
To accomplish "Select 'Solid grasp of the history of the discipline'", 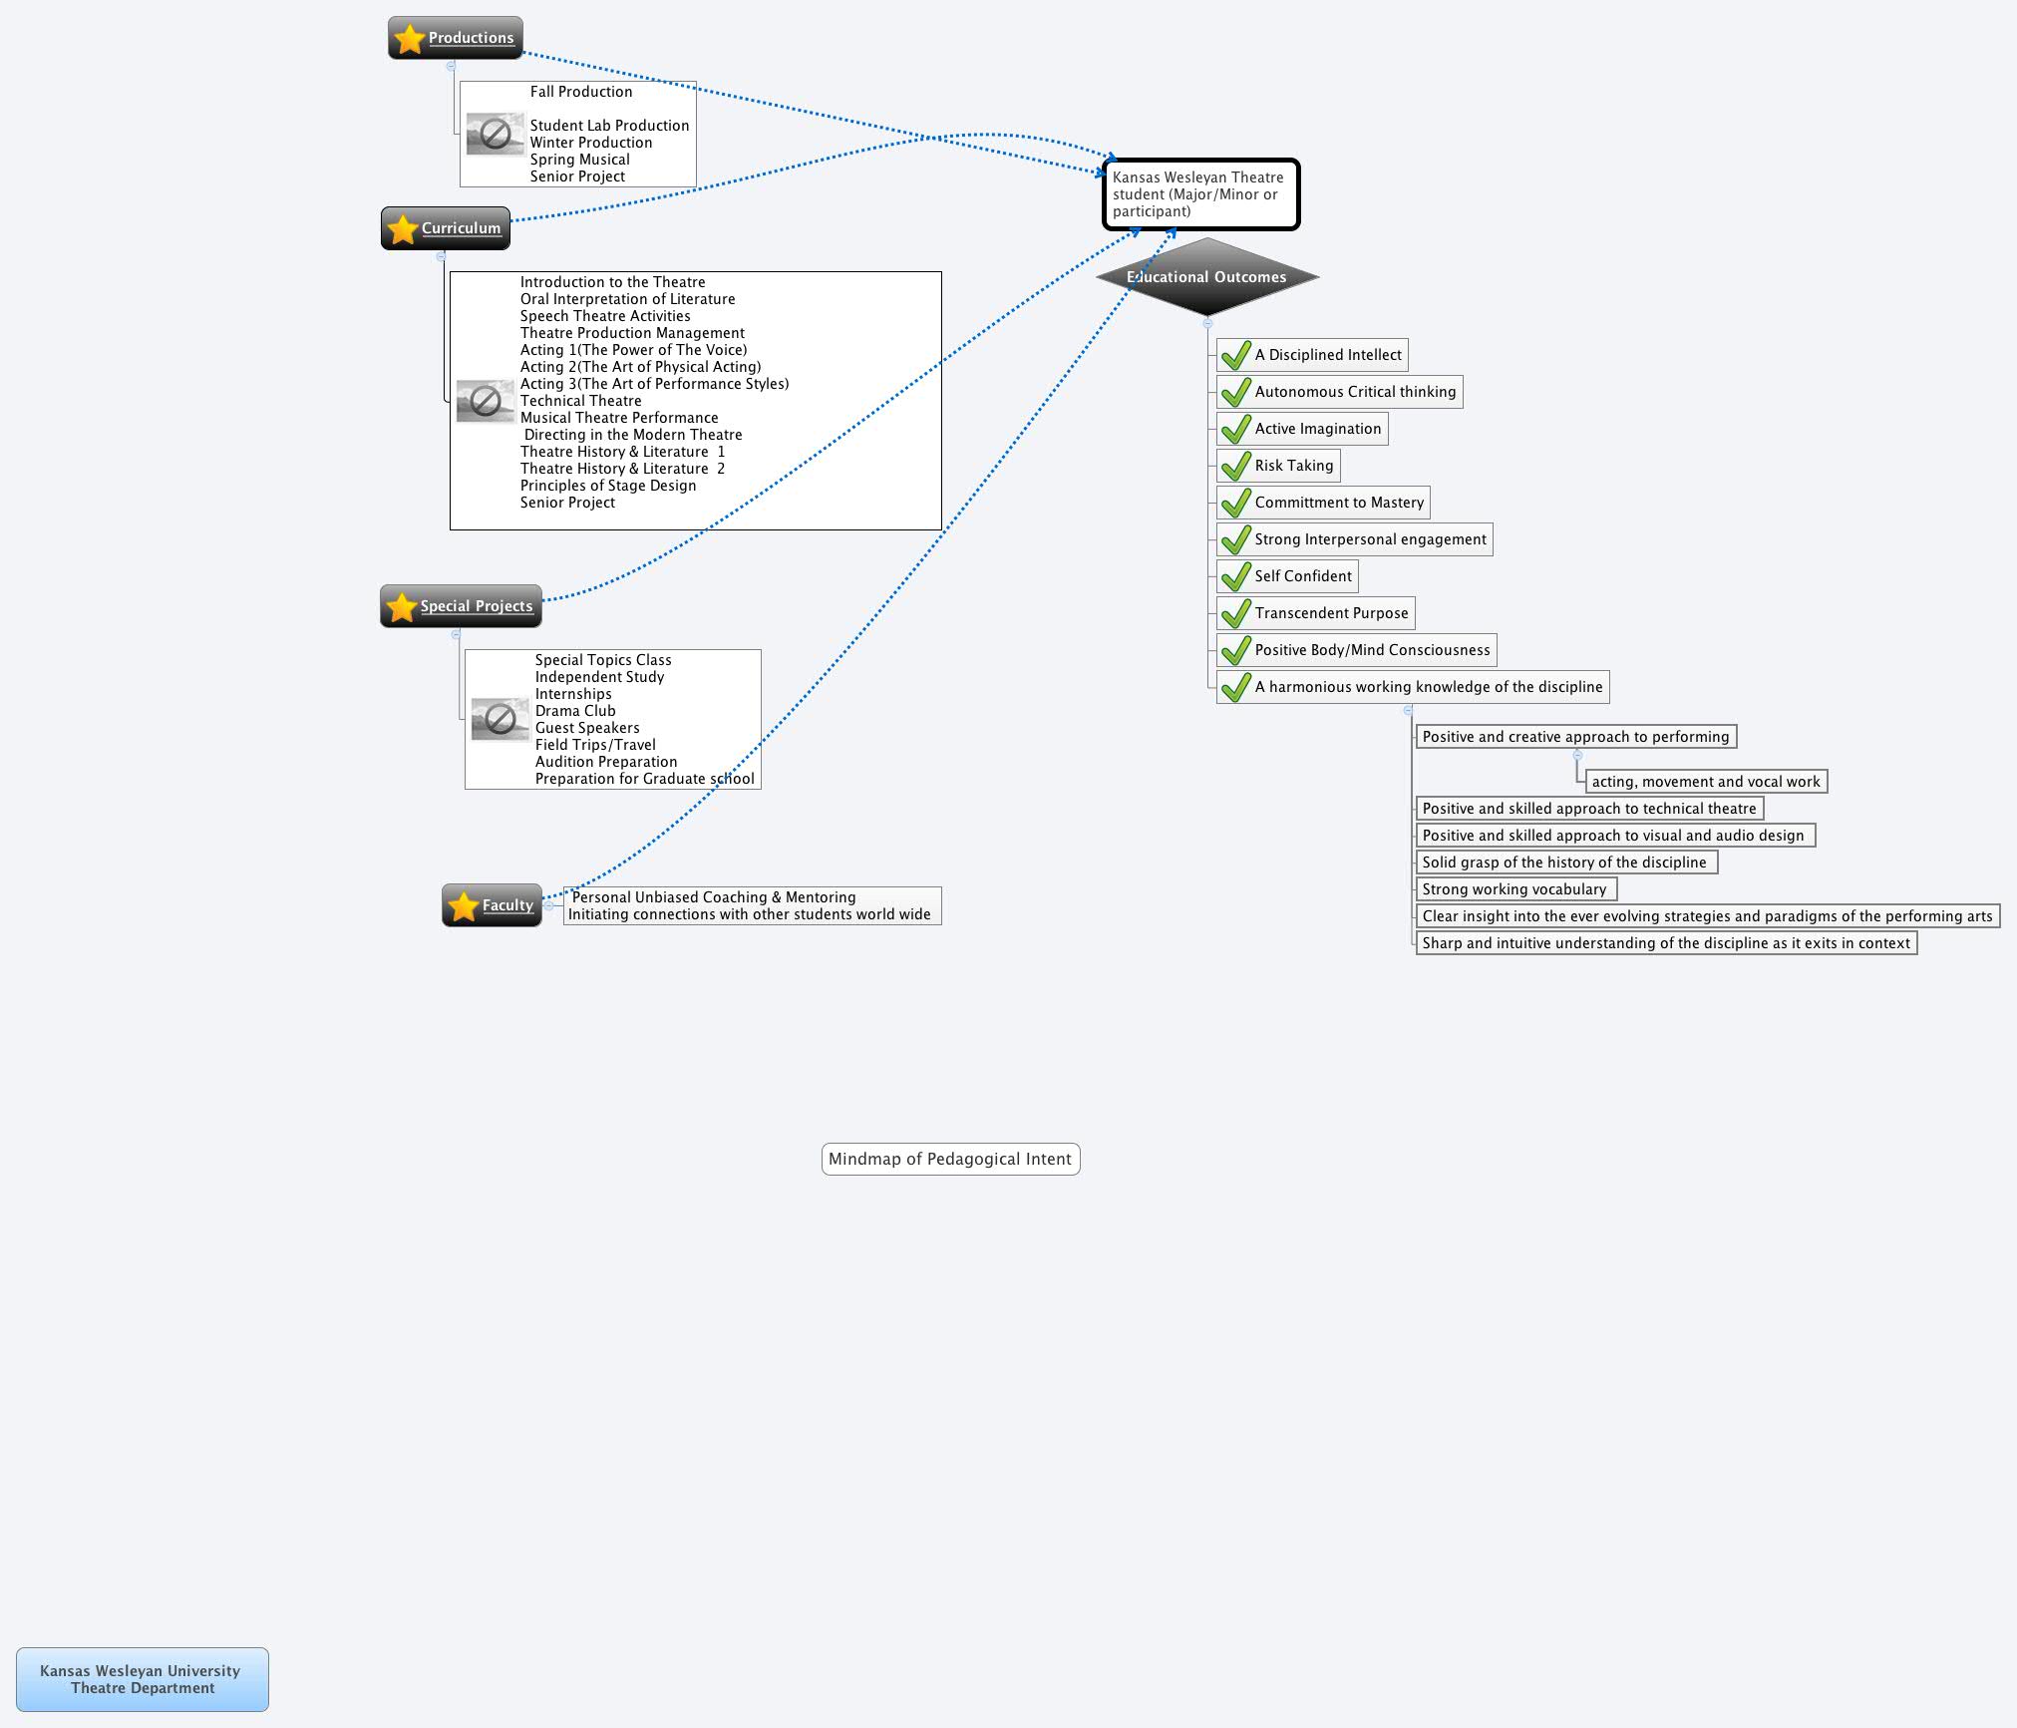I will 1566,863.
